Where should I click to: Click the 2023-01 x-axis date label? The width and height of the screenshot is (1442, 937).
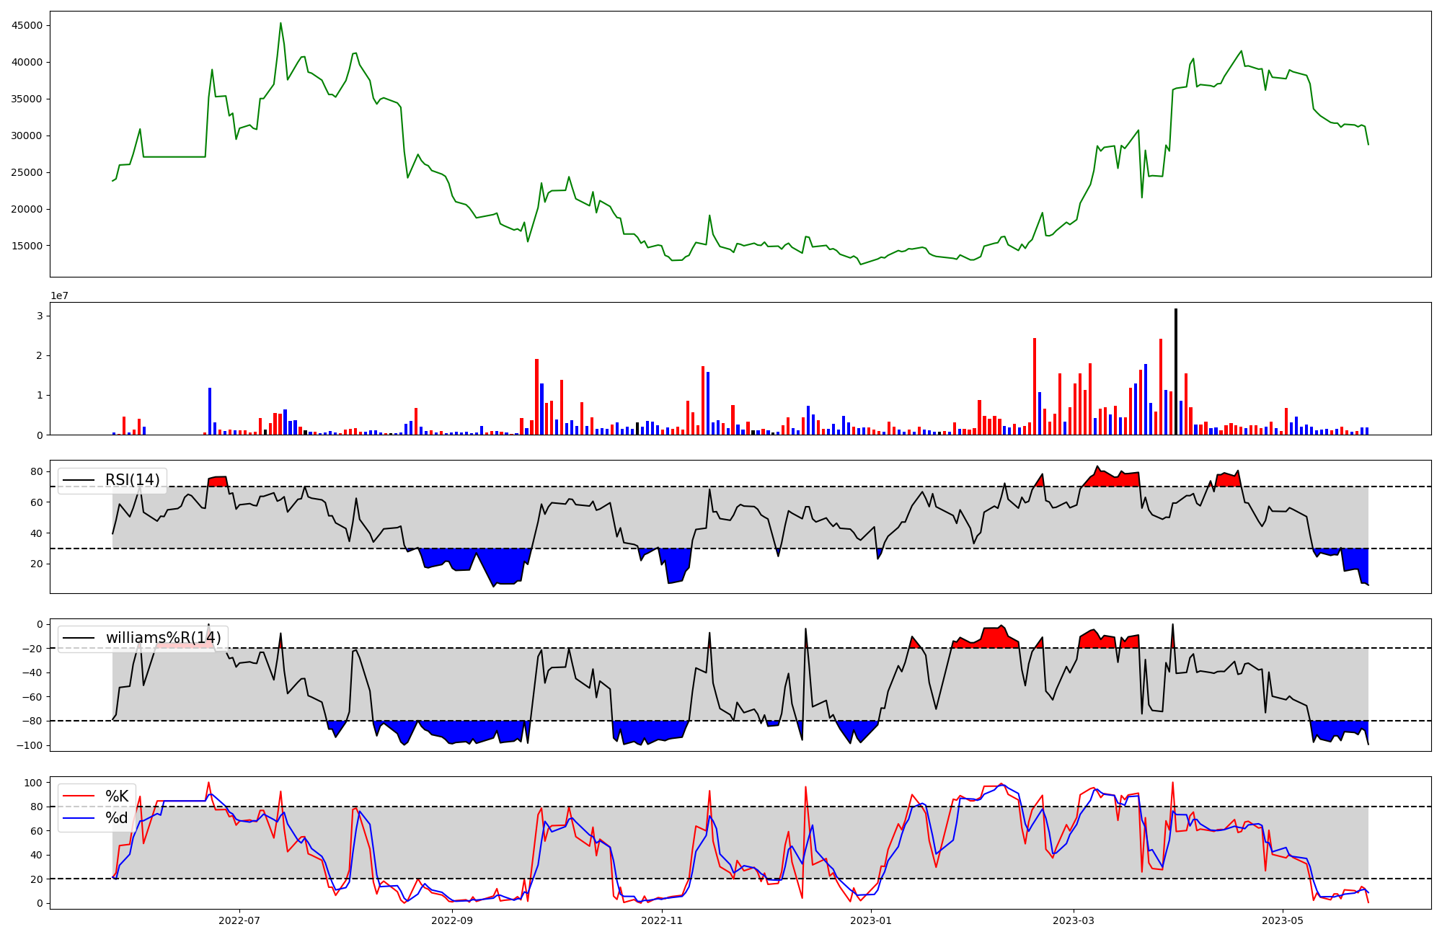point(871,920)
